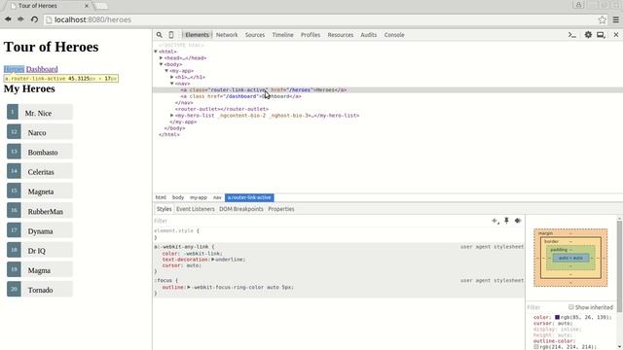Click the Dashboard nav link
Screen dimensions: 623x350
coord(42,69)
